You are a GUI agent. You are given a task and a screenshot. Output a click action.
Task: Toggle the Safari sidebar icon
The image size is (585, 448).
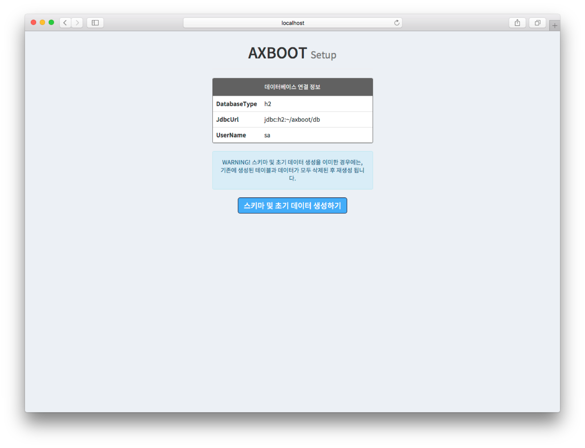pyautogui.click(x=95, y=23)
